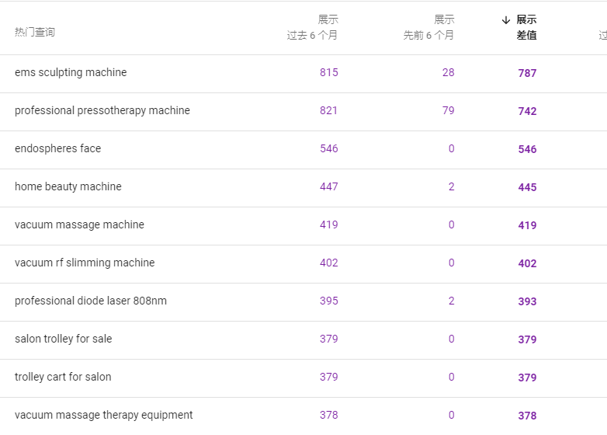Select the endospheres face query row
Viewport: 607px width, 435px height.
(303, 150)
